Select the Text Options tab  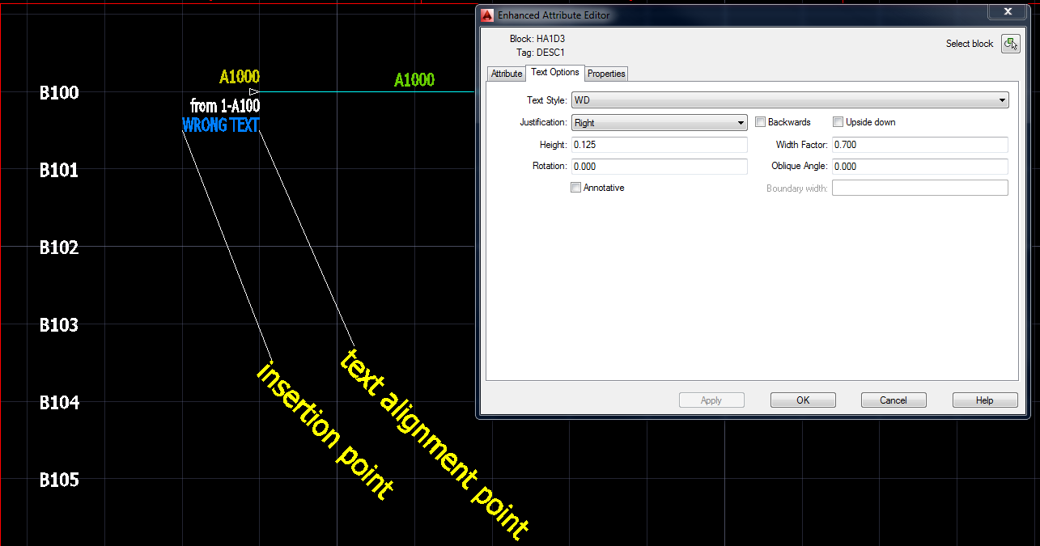click(x=555, y=73)
